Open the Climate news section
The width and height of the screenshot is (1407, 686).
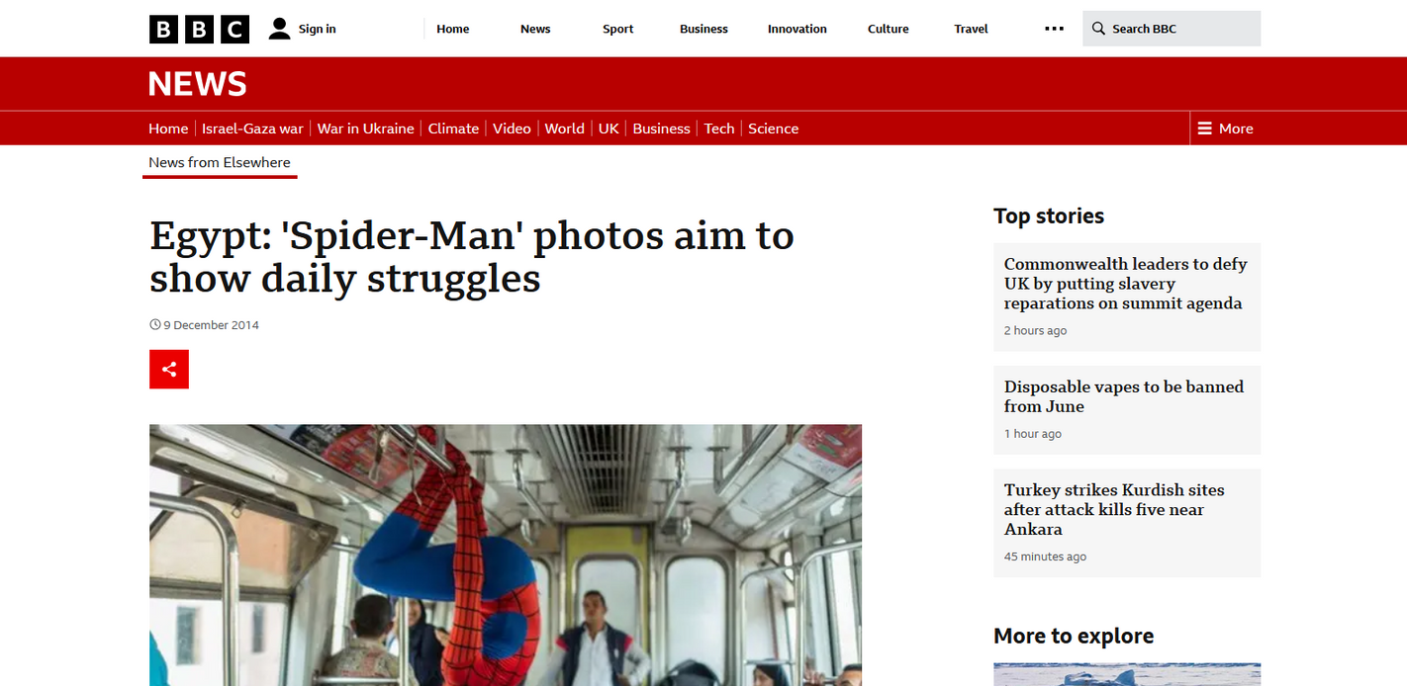pyautogui.click(x=453, y=129)
